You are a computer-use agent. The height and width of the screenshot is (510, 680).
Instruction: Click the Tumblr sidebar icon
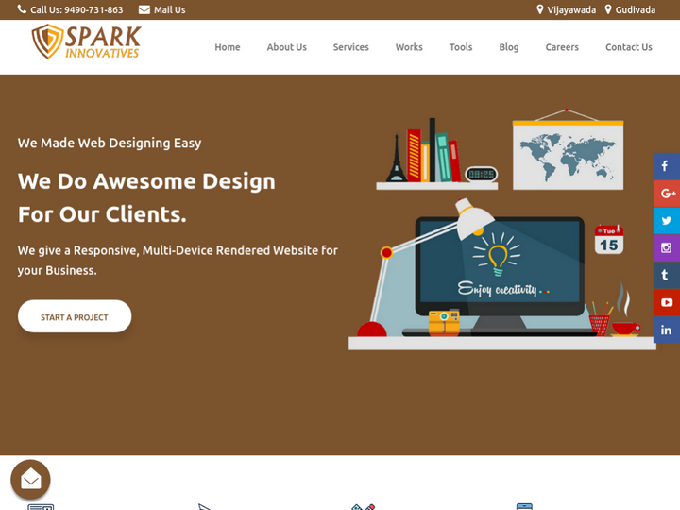[x=666, y=276]
